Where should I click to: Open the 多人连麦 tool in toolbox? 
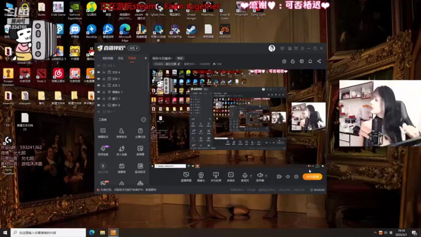point(122,151)
